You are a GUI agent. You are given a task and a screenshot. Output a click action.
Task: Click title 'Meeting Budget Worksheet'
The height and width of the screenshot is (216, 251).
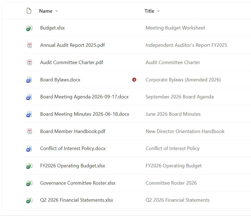[x=176, y=28]
